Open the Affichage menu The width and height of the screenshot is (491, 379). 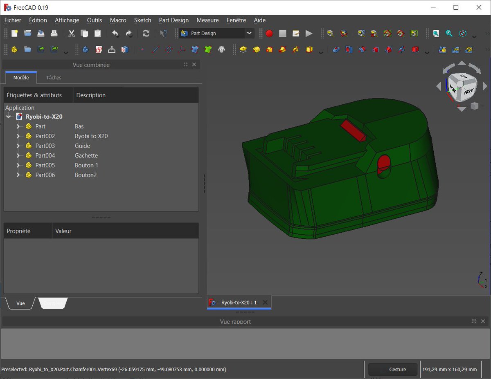tap(67, 20)
